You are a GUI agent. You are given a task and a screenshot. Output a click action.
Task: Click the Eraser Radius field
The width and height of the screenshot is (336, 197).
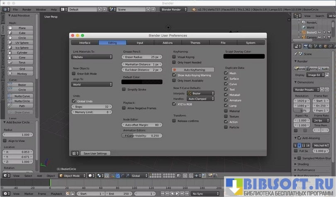pos(142,57)
